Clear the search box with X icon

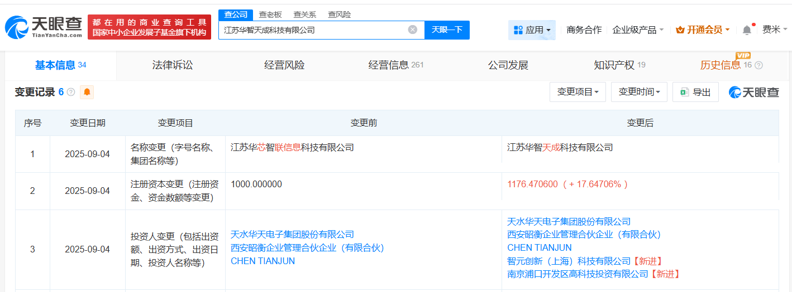pyautogui.click(x=412, y=30)
